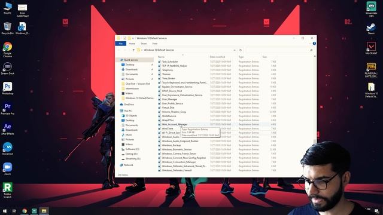Open the Share ribbon tab
383x215 pixels.
(144, 44)
